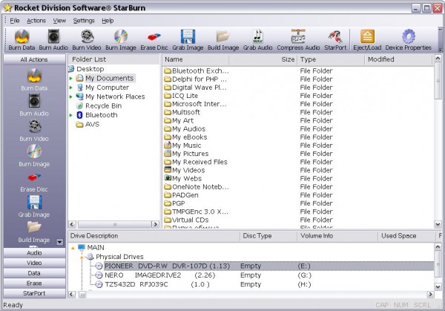Expand My Documents folder node
This screenshot has height=311, width=445.
pos(71,78)
